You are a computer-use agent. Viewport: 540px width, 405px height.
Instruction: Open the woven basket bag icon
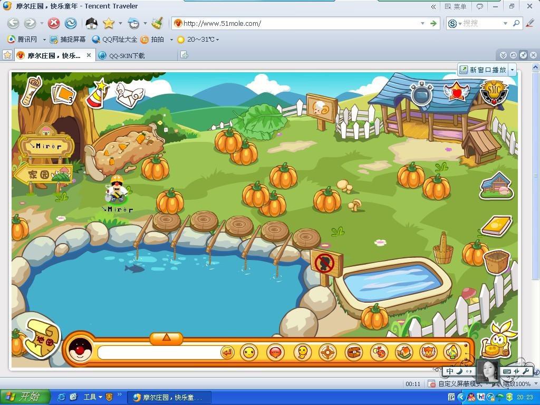[497, 263]
